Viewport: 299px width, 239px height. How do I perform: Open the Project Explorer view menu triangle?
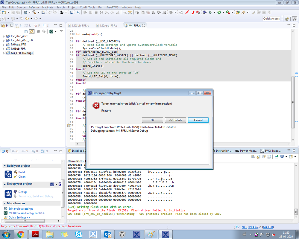[x=61, y=31]
